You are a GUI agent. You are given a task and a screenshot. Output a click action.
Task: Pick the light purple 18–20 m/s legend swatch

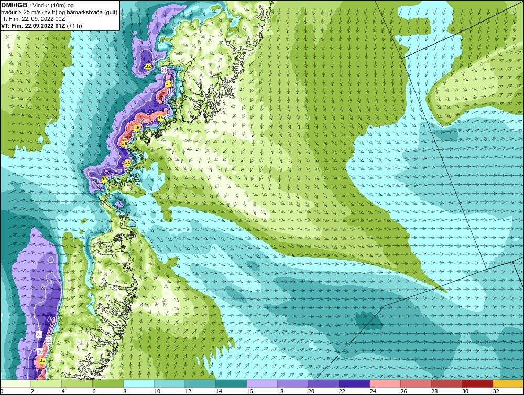[x=293, y=383]
